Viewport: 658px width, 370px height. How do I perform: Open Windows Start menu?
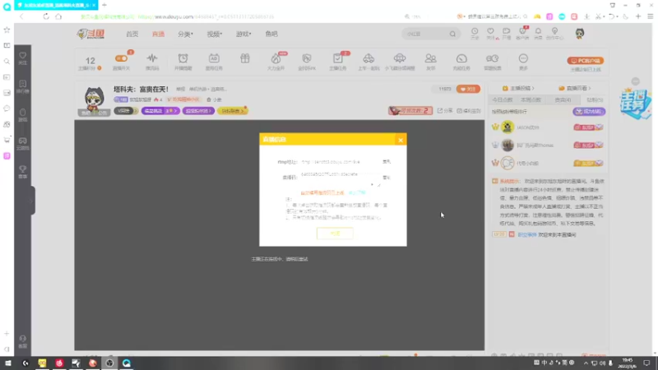coord(8,363)
